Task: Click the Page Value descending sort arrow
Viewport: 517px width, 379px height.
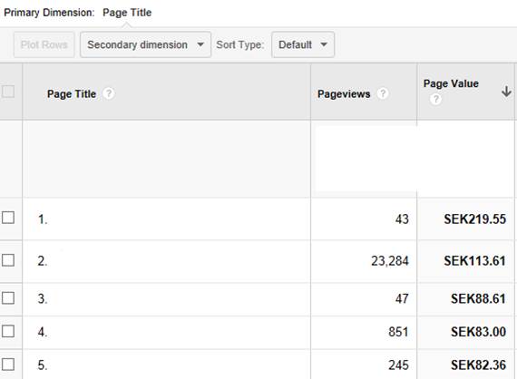Action: [x=506, y=92]
